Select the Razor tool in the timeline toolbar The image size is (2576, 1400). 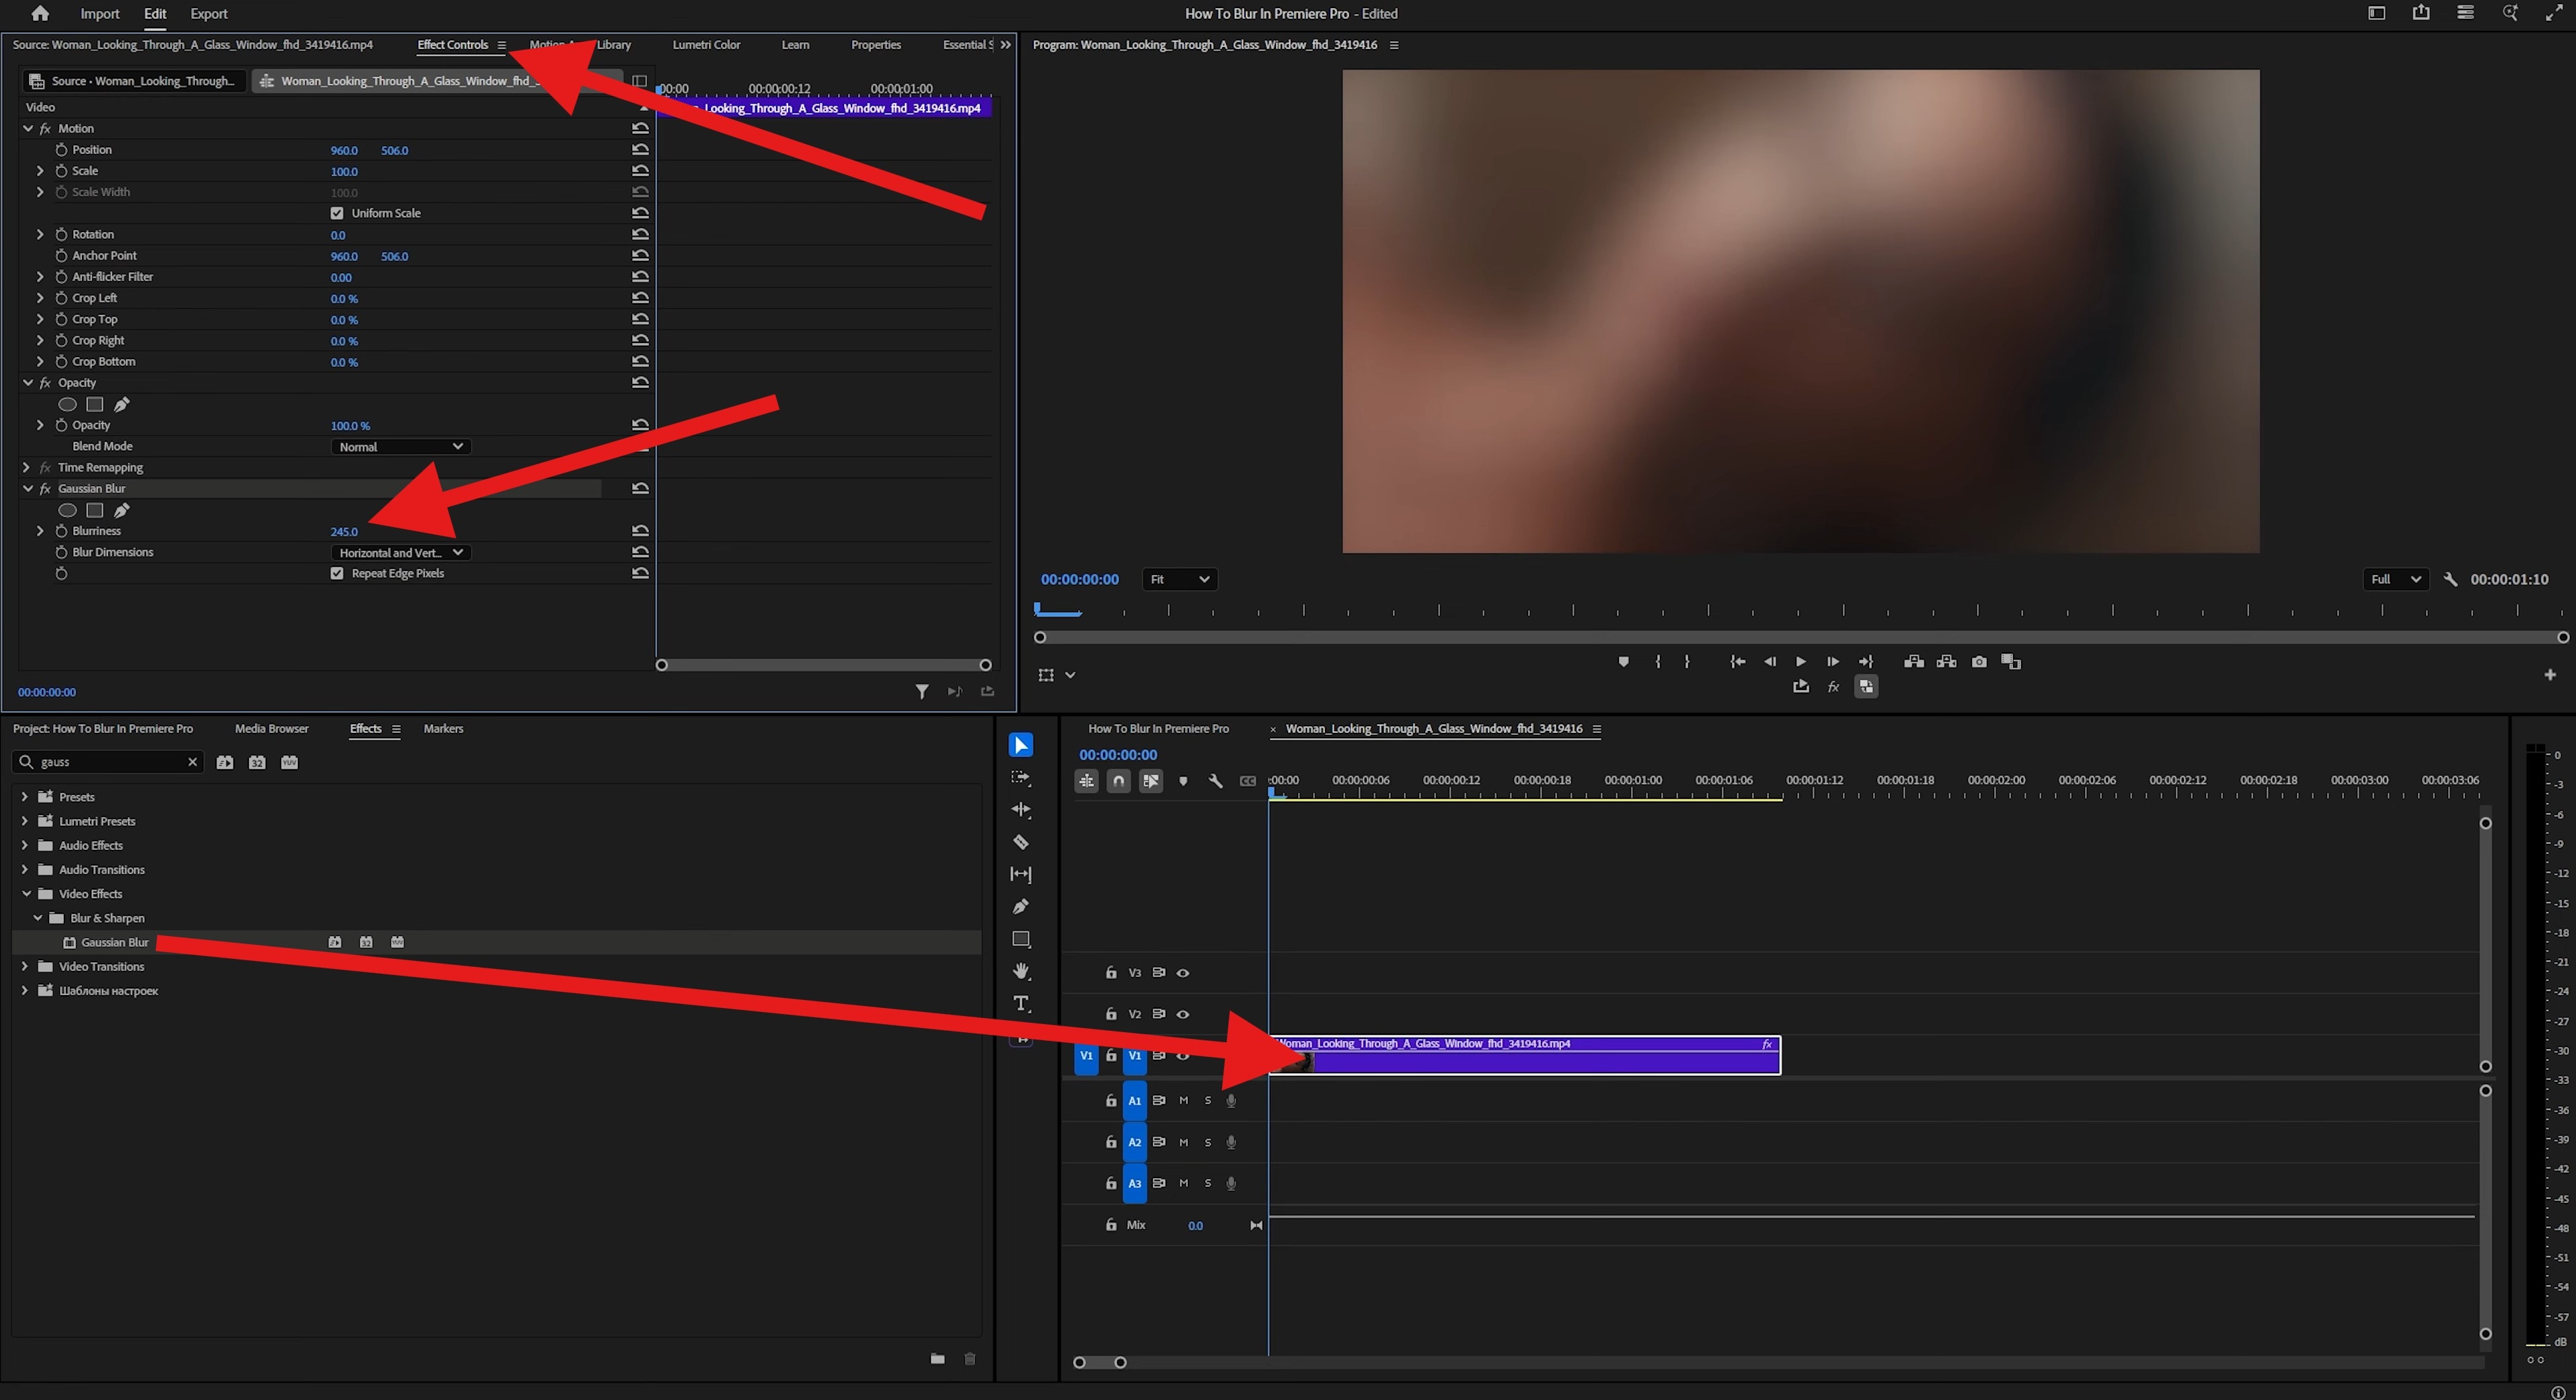coord(1020,842)
